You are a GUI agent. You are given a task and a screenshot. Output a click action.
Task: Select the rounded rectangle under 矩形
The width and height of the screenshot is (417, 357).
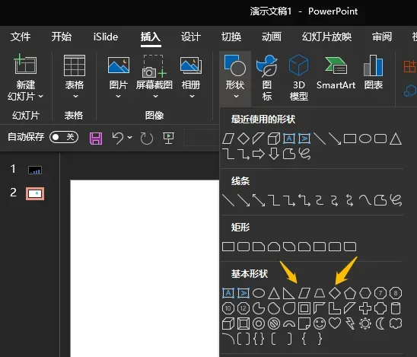pyautogui.click(x=243, y=247)
